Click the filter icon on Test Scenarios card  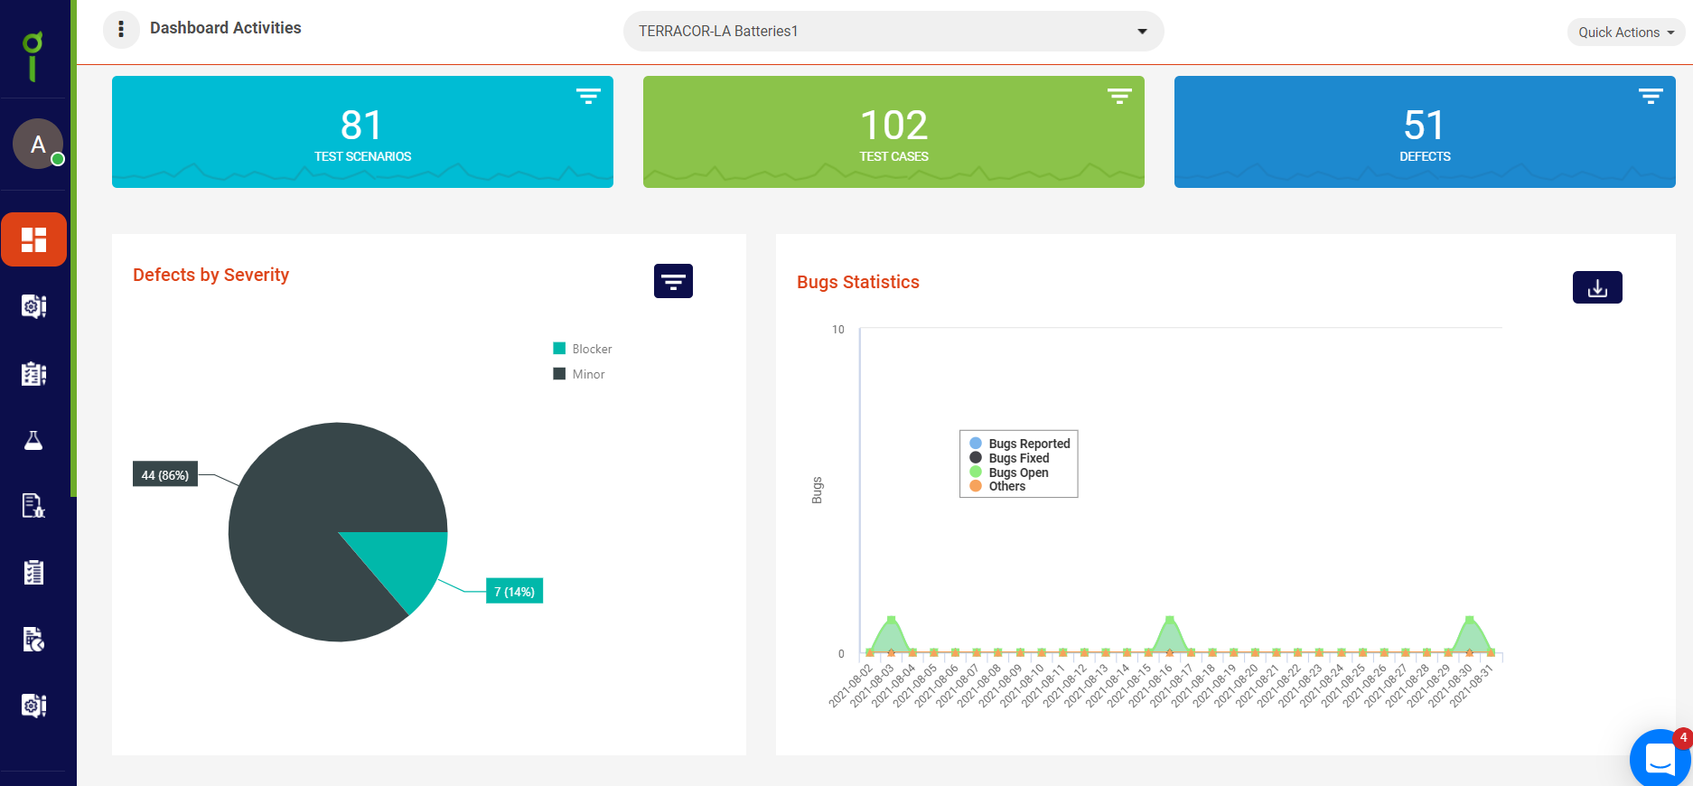(x=588, y=97)
